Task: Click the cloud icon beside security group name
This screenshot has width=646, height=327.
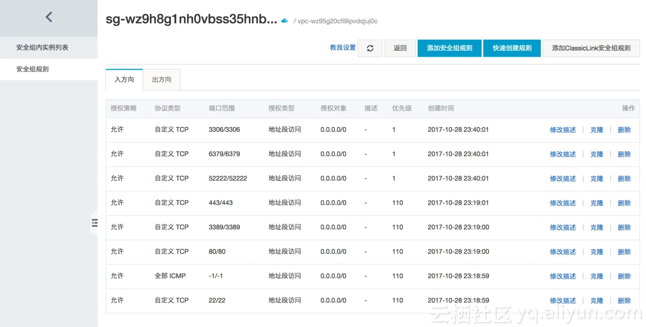Action: [285, 21]
